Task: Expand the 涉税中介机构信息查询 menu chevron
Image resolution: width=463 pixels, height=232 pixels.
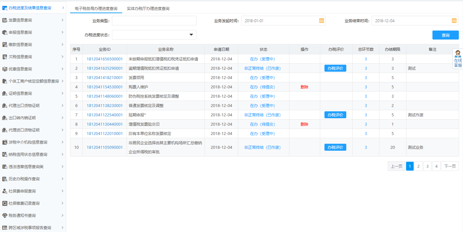Action: coord(63,142)
